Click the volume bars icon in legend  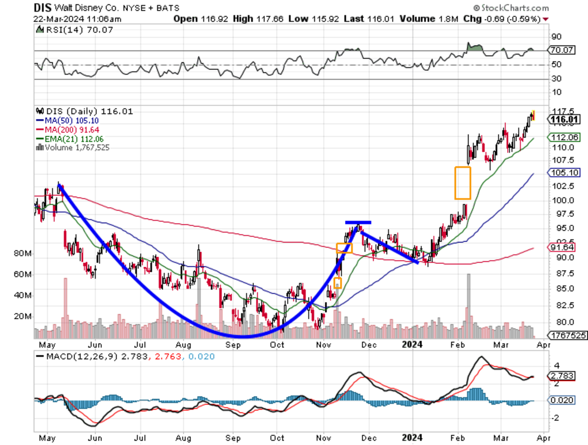click(x=39, y=147)
